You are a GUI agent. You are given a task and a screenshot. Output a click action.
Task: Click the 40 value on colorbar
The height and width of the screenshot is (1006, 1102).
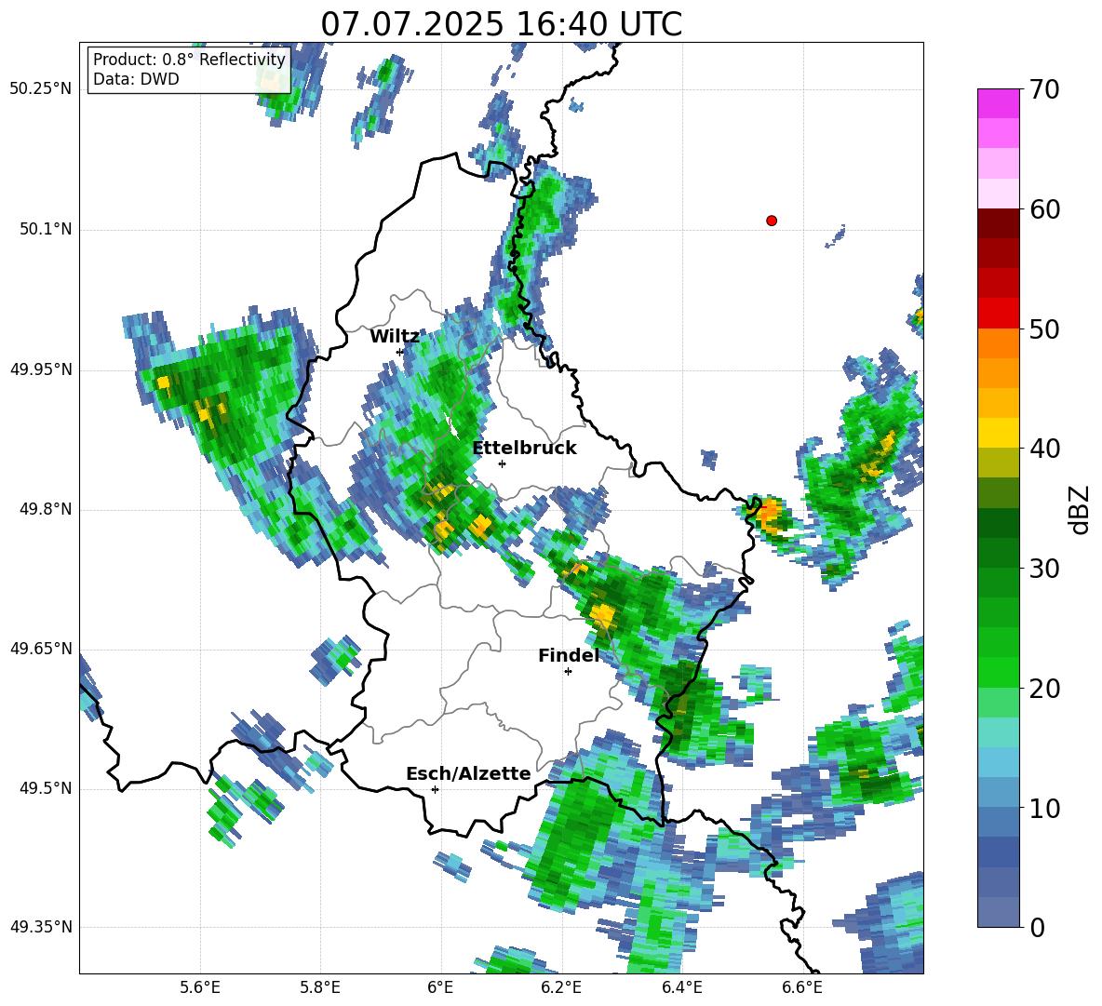[x=1044, y=449]
